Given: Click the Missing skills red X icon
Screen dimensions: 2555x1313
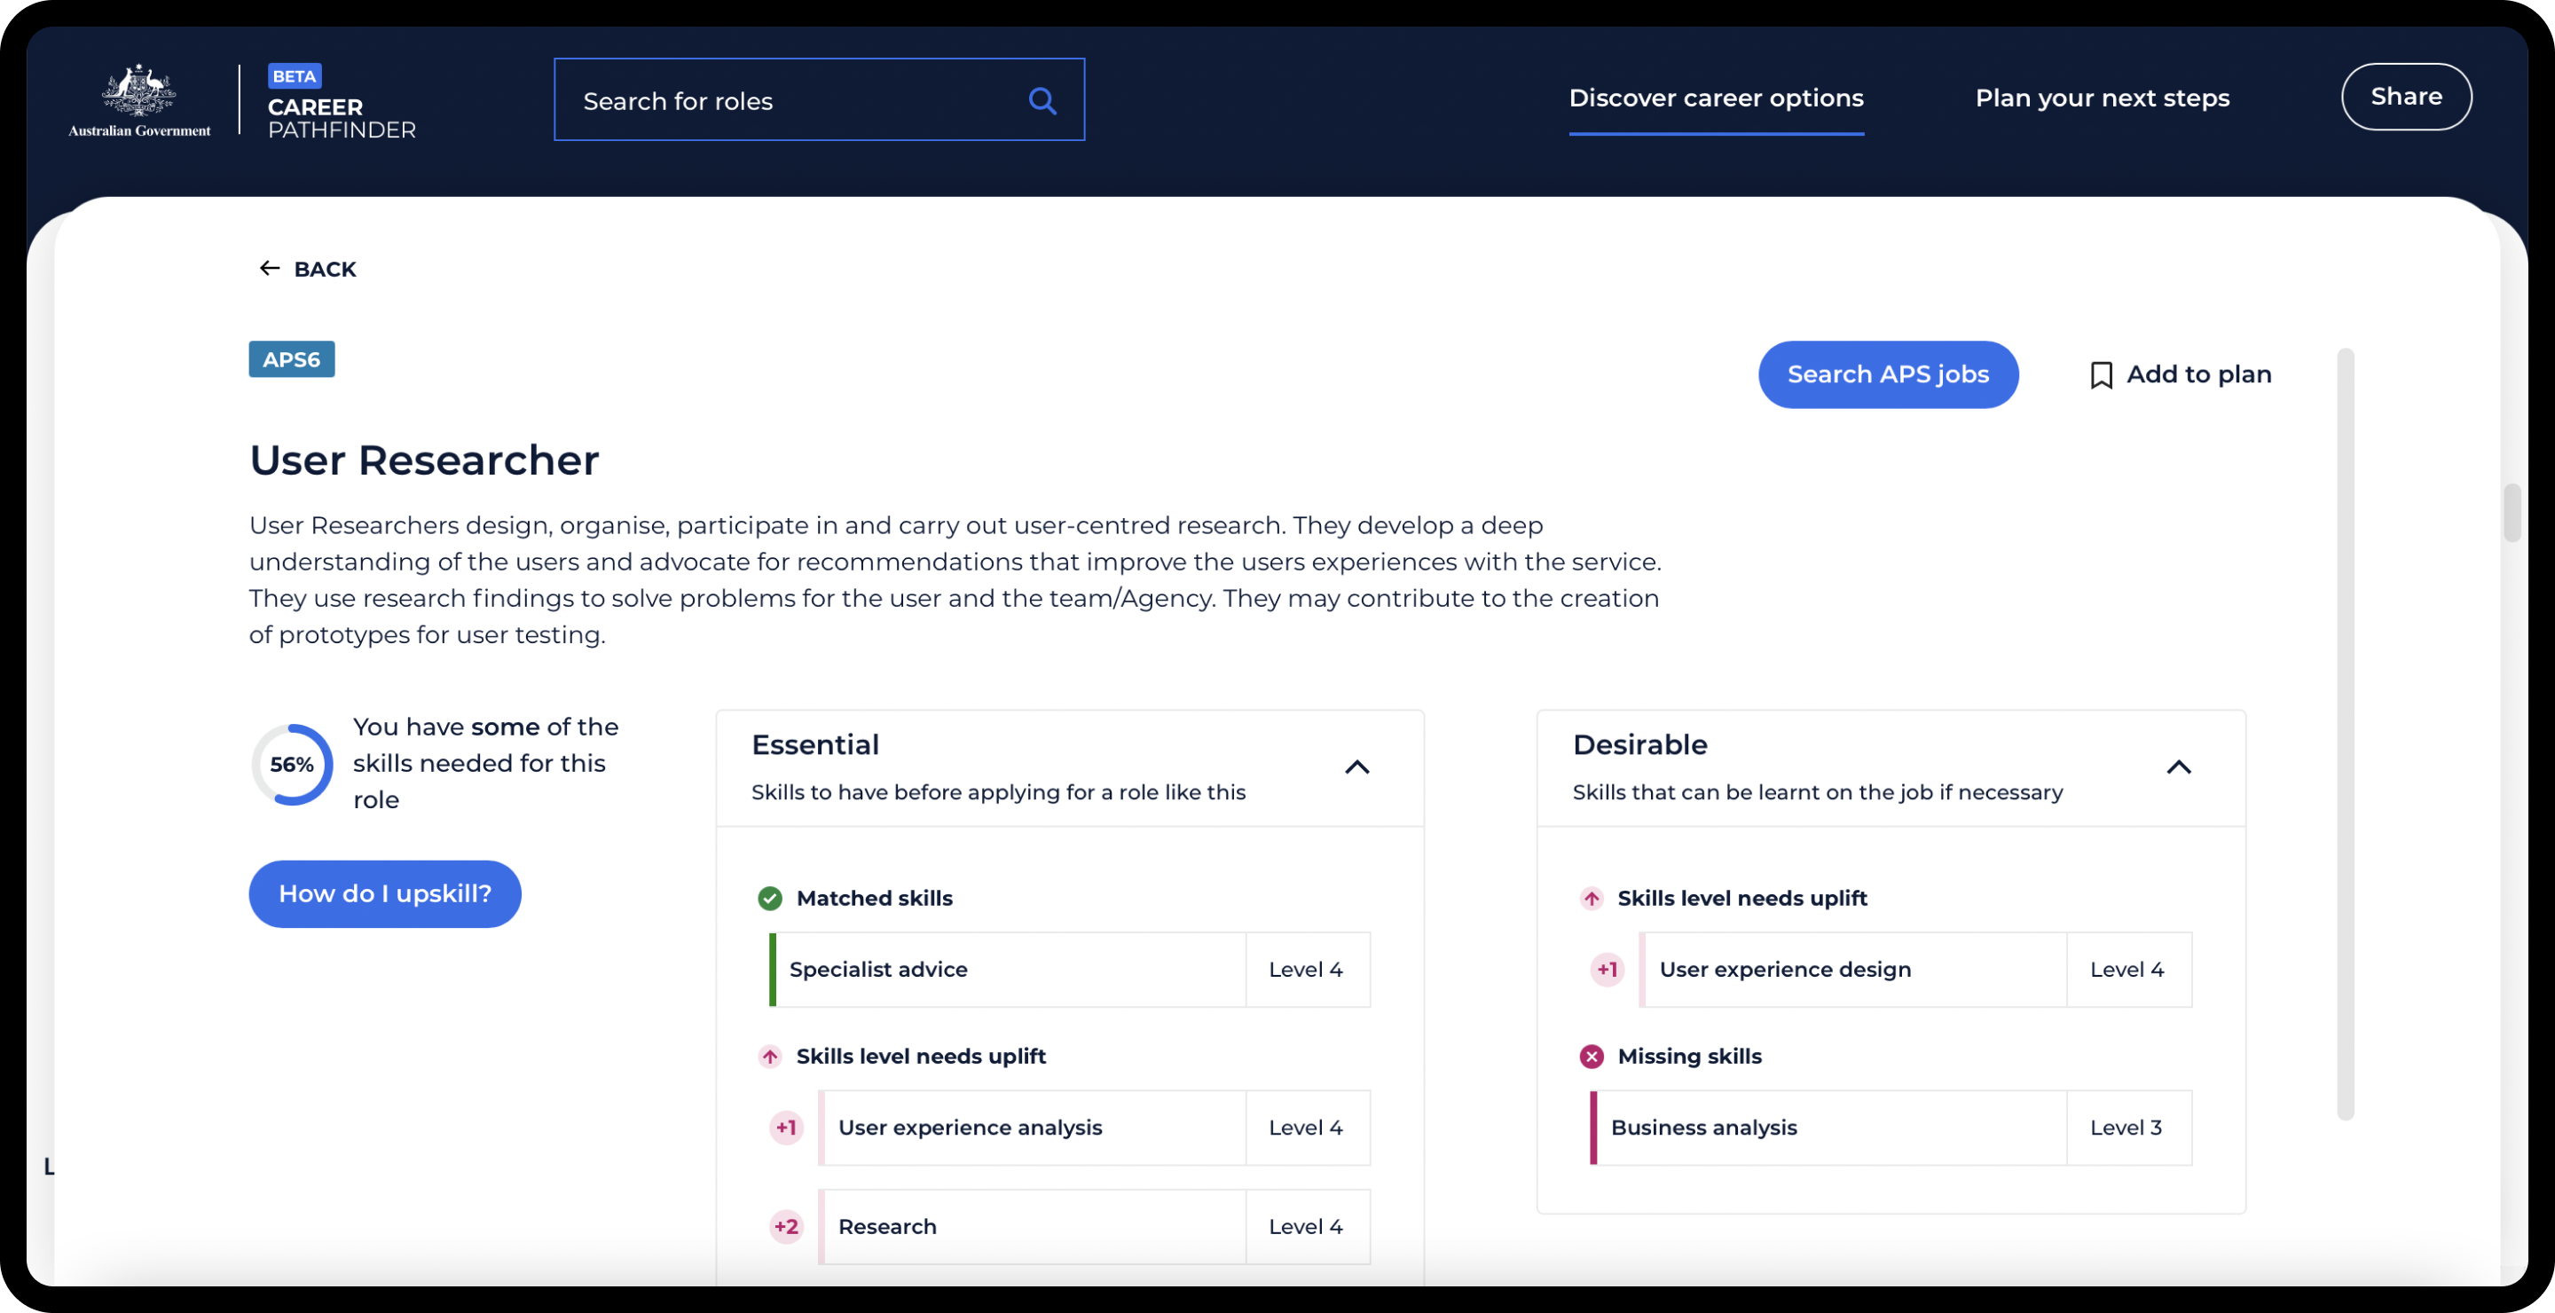Looking at the screenshot, I should point(1591,1056).
